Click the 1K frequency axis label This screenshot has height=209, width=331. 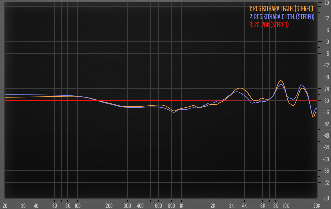[181, 206]
